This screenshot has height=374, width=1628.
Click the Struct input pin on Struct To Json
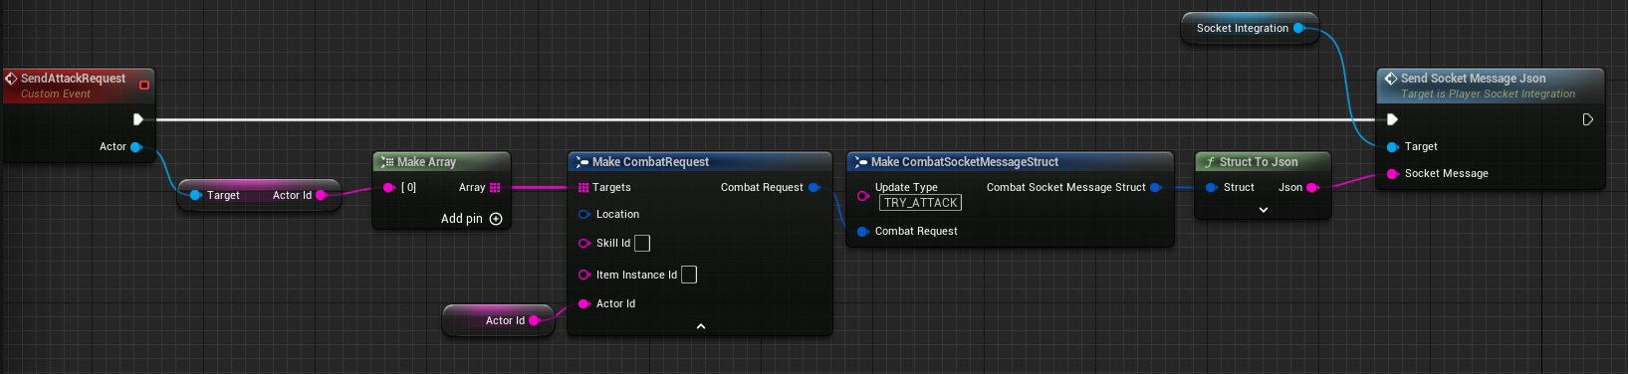click(x=1212, y=187)
